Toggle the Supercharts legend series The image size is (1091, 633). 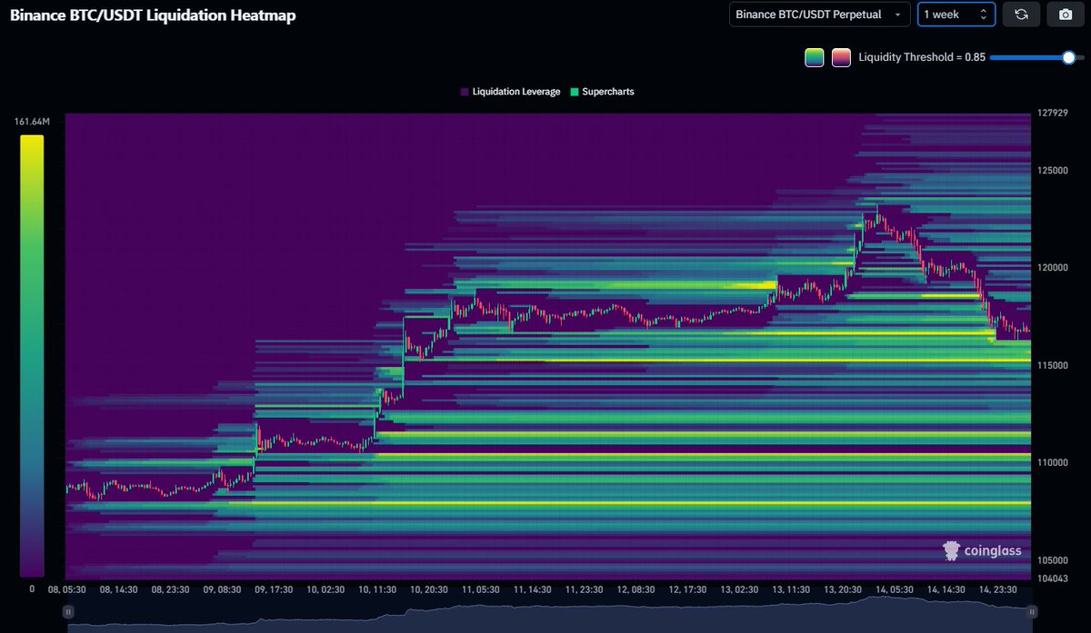(x=602, y=92)
